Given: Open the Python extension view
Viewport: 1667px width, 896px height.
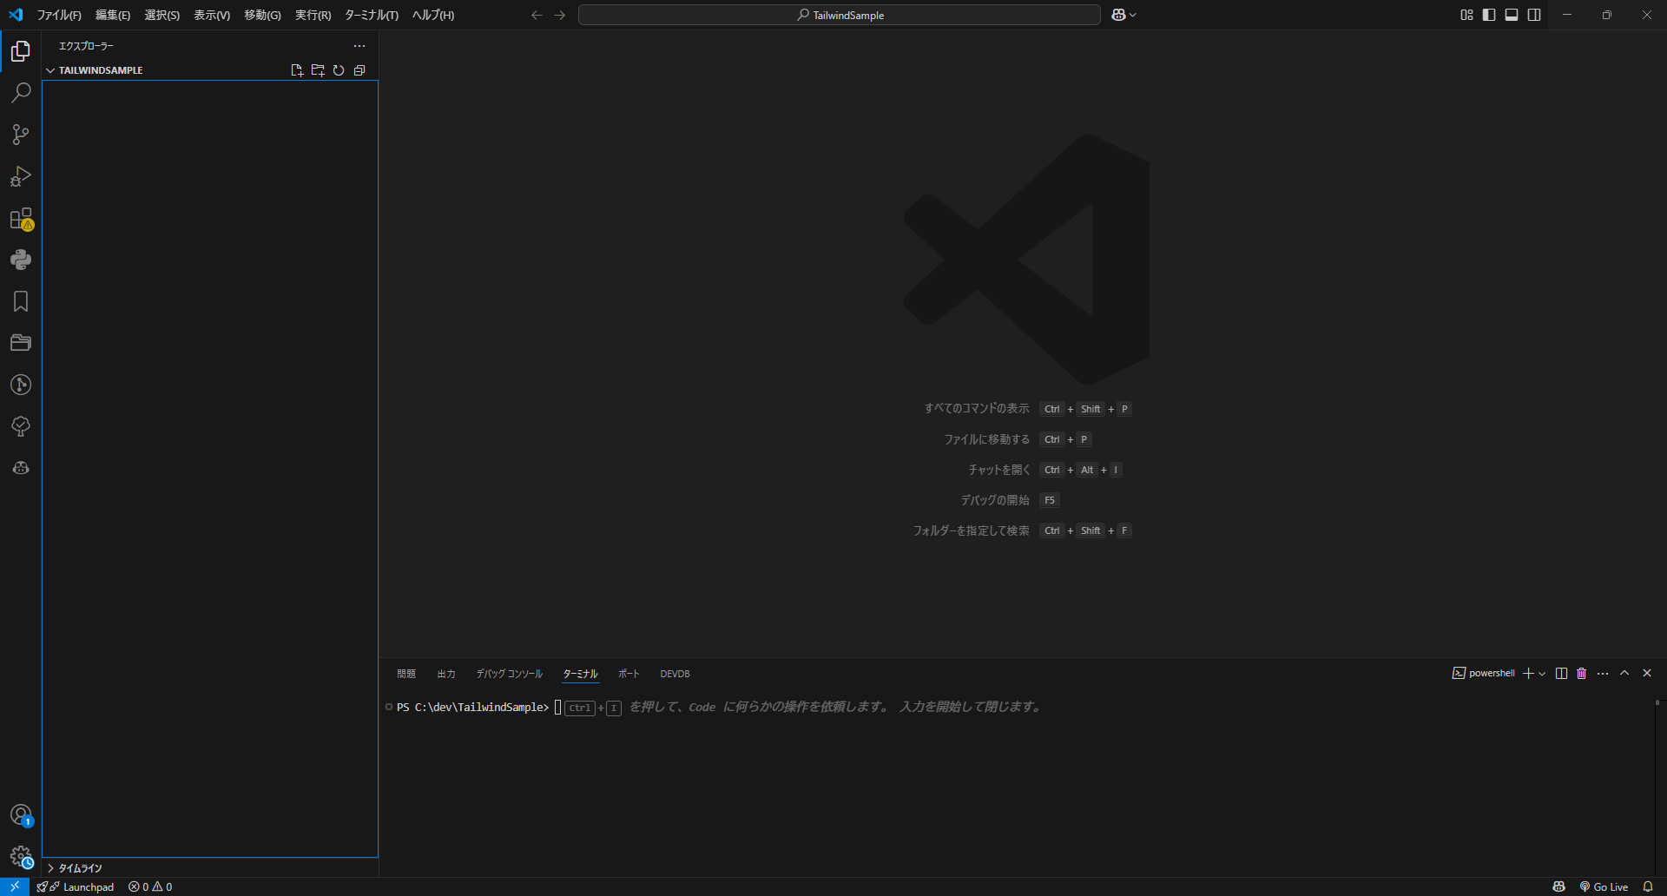Looking at the screenshot, I should click(x=21, y=260).
